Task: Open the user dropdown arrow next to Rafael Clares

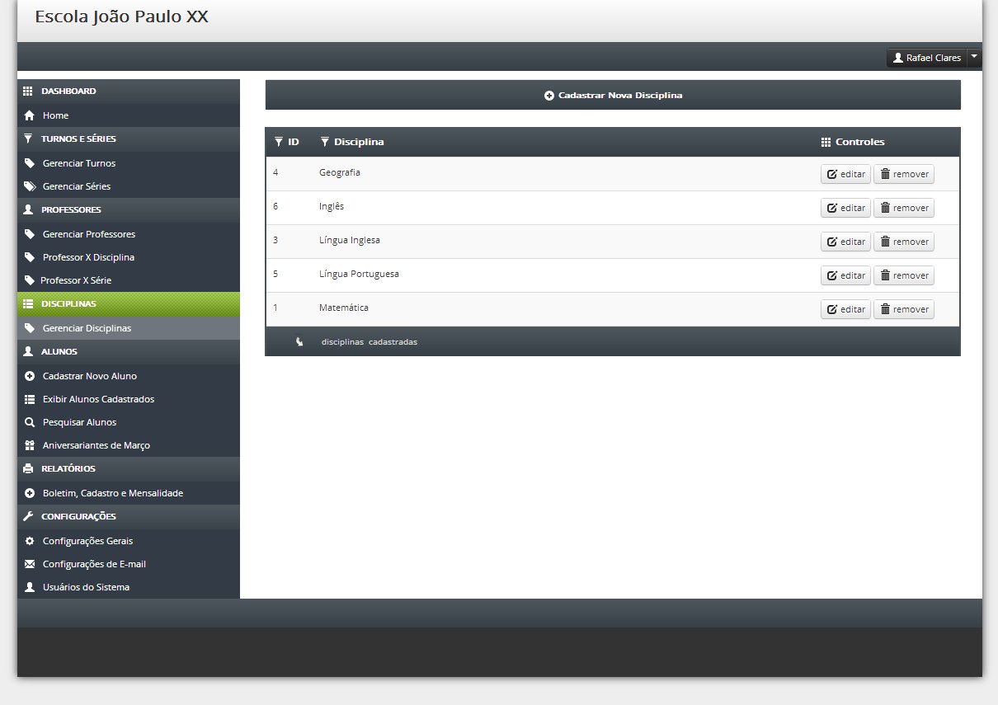Action: coord(974,57)
